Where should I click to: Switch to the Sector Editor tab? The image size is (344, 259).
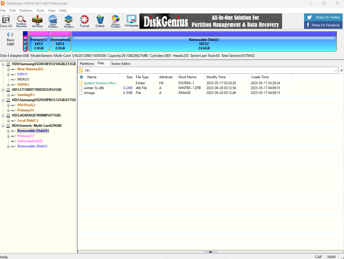(x=121, y=63)
